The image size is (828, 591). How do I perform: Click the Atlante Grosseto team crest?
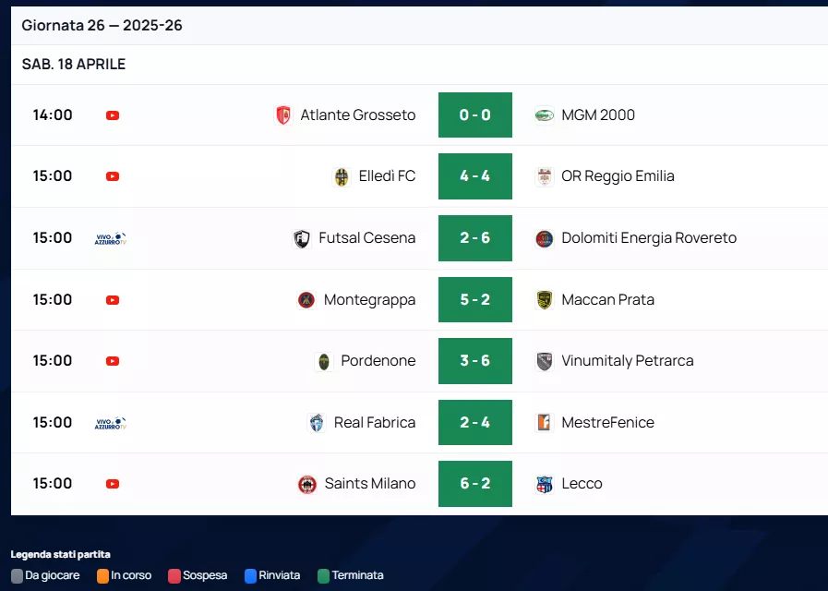(x=283, y=115)
